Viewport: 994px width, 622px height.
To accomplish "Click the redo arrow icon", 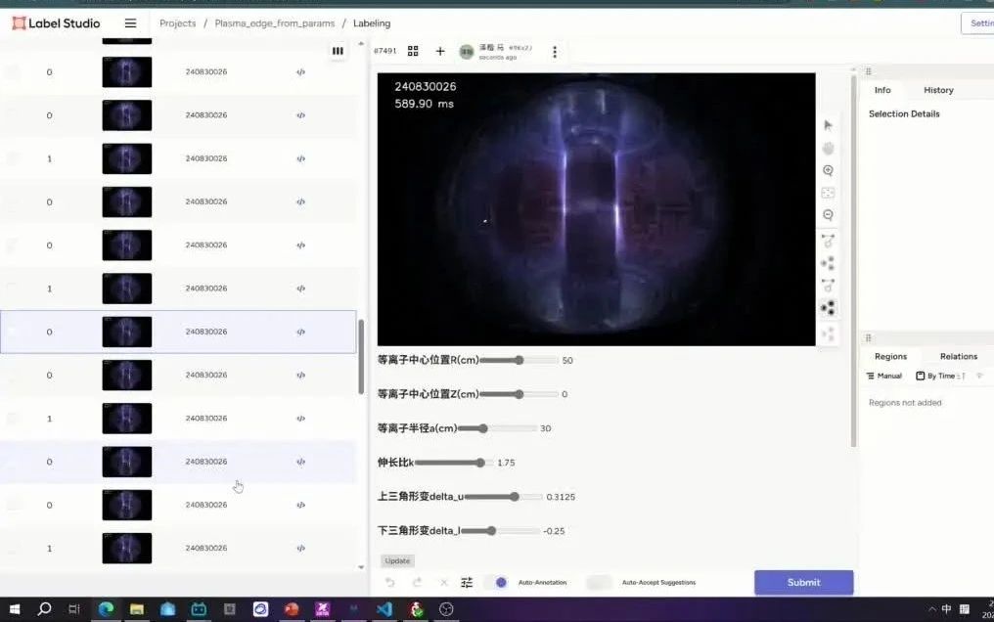I will [x=417, y=583].
